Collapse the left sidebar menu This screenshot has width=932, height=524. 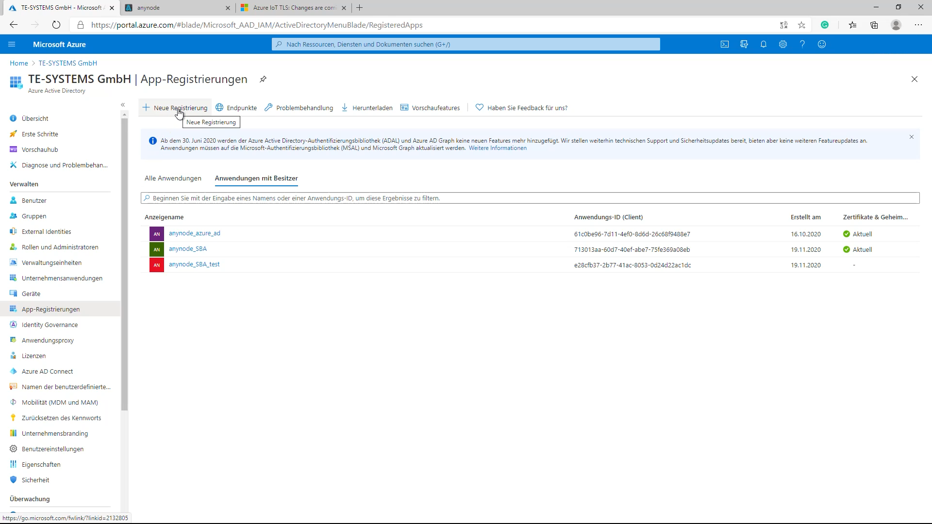123,105
